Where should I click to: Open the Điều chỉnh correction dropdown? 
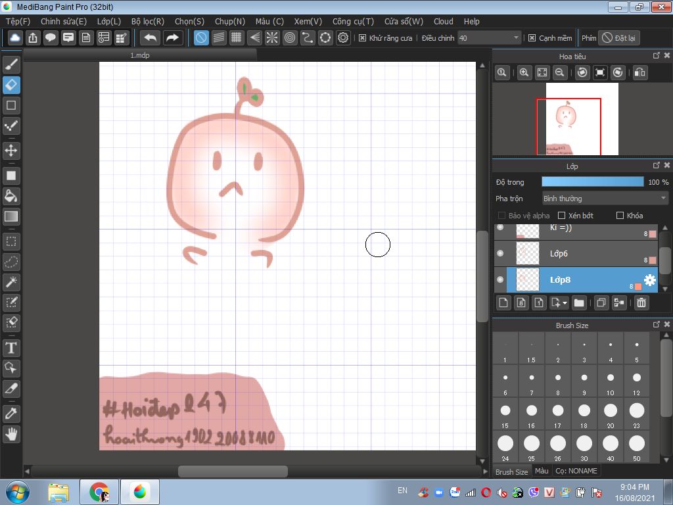[x=489, y=37]
